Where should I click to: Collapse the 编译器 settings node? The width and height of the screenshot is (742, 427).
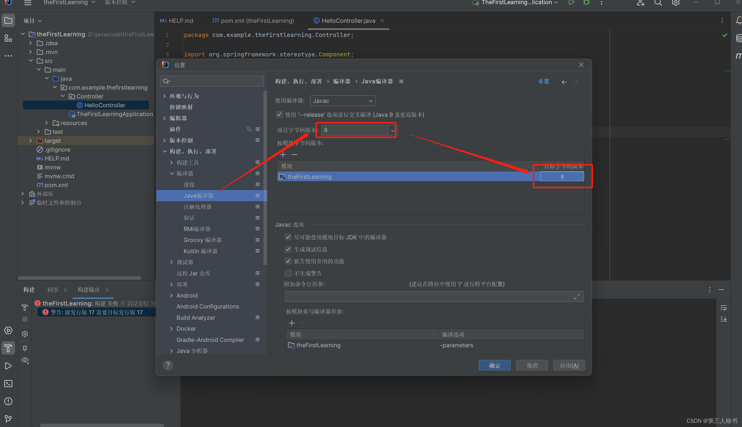coord(172,173)
